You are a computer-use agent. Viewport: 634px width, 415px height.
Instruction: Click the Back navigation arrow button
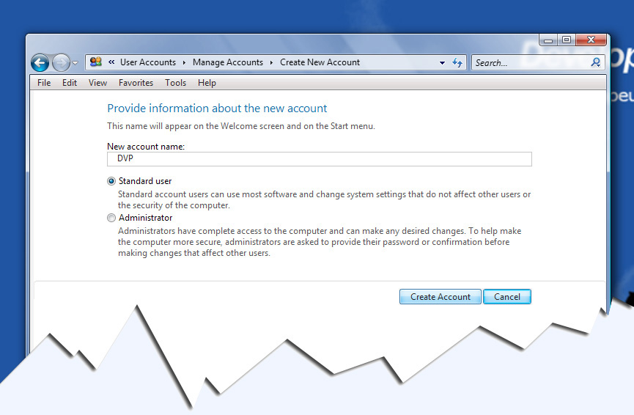pos(40,63)
